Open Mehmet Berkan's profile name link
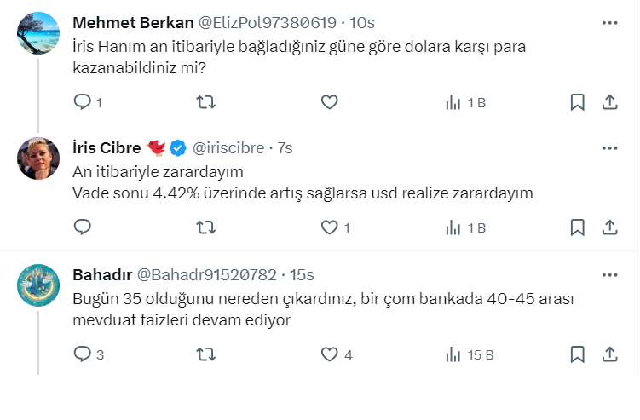 (133, 22)
